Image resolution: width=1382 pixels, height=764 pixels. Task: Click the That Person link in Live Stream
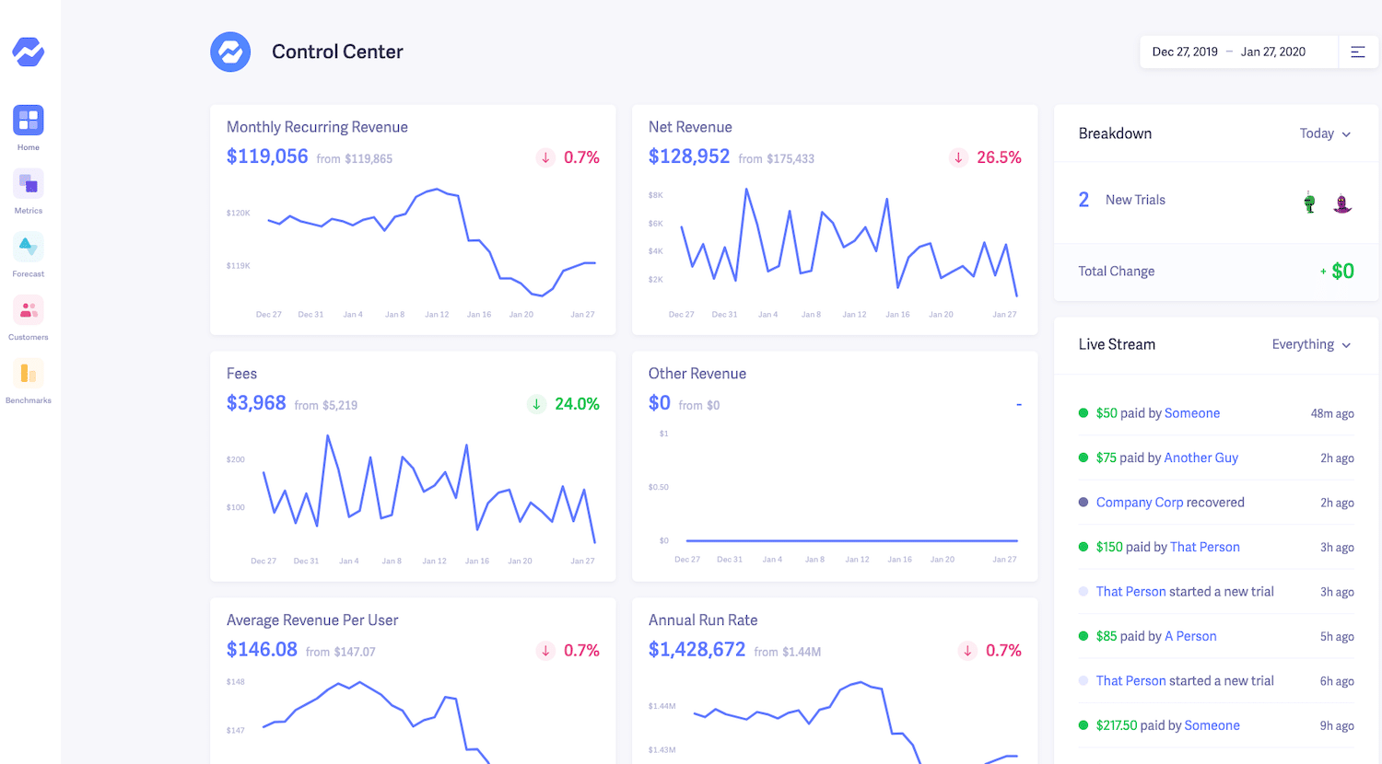pos(1204,547)
